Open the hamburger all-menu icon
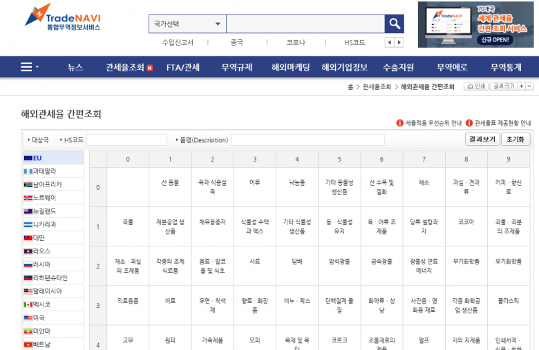Image resolution: width=539 pixels, height=350 pixels. click(26, 67)
